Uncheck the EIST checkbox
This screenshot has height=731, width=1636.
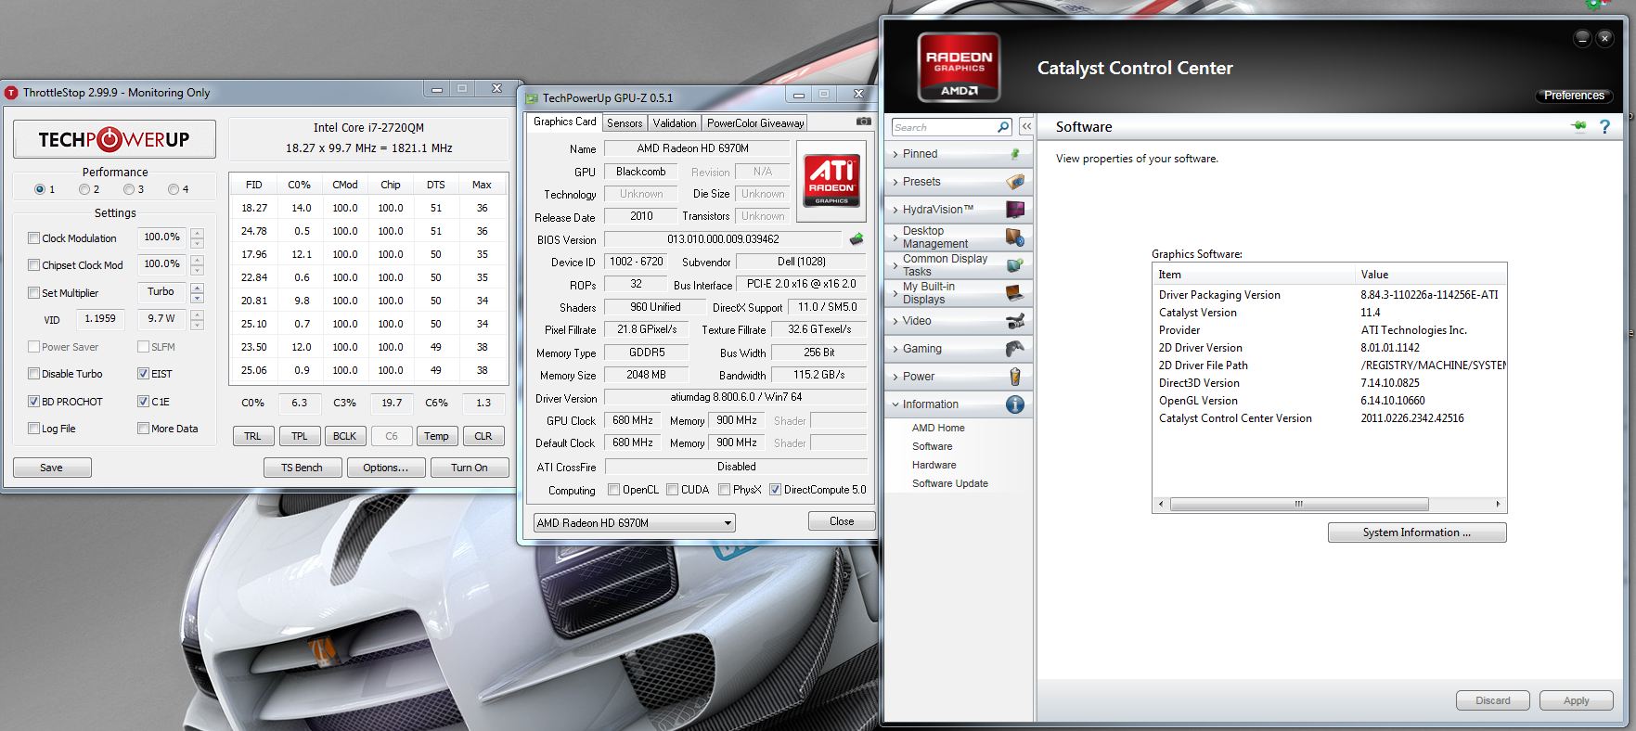click(144, 374)
